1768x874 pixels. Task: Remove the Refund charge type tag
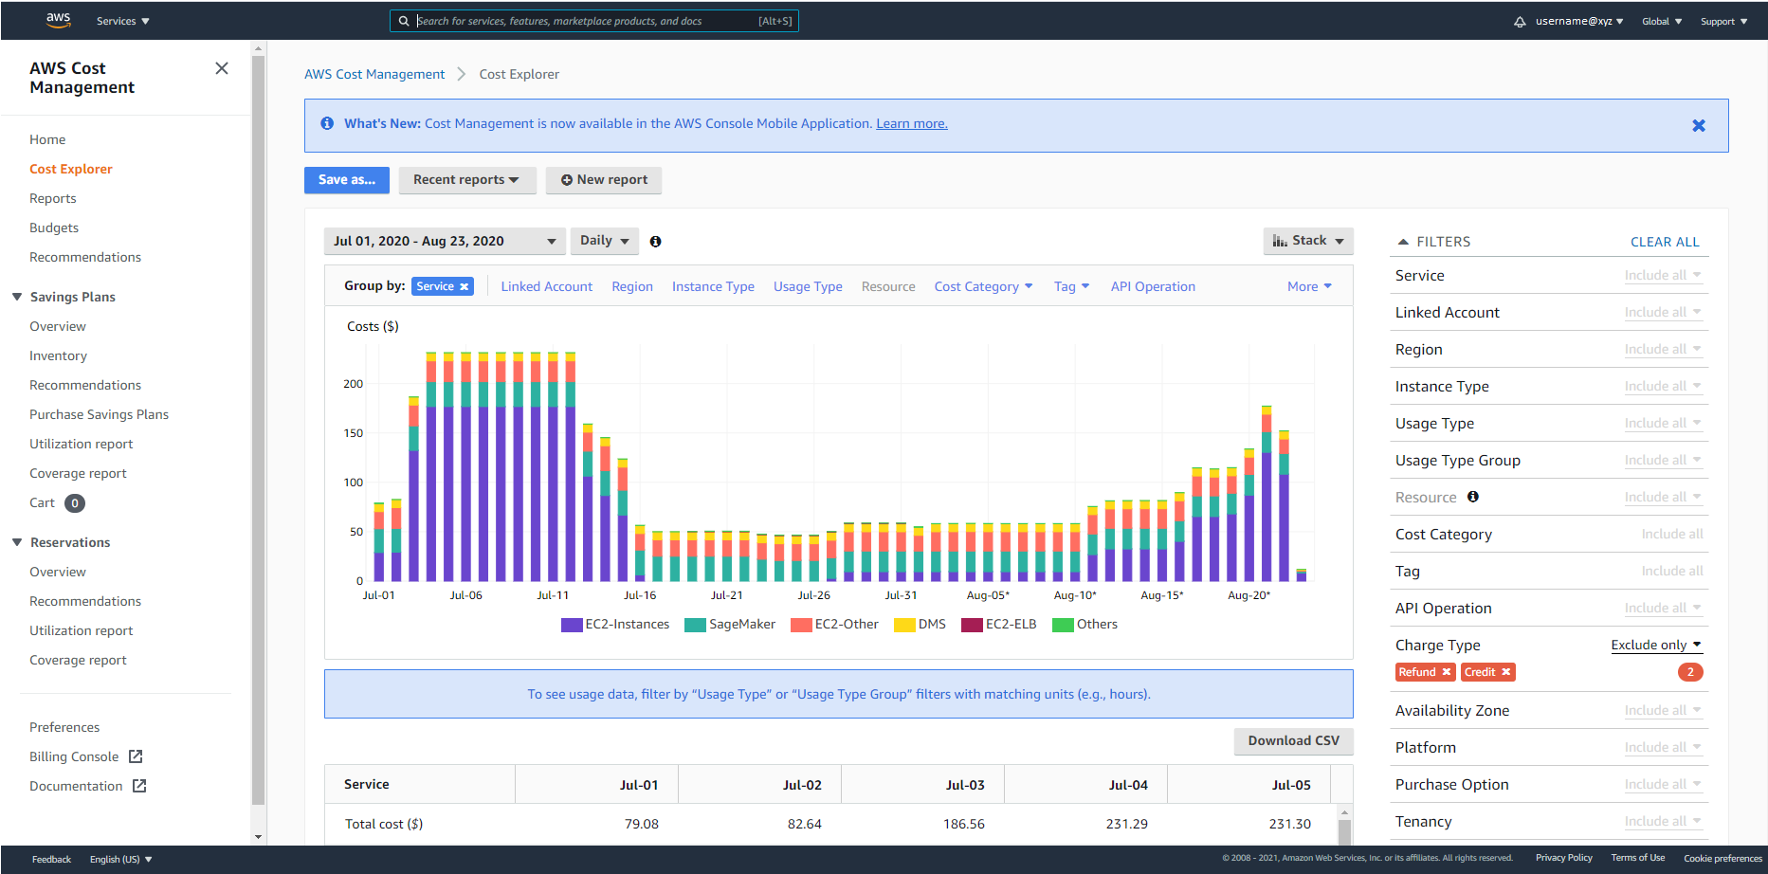pos(1447,672)
